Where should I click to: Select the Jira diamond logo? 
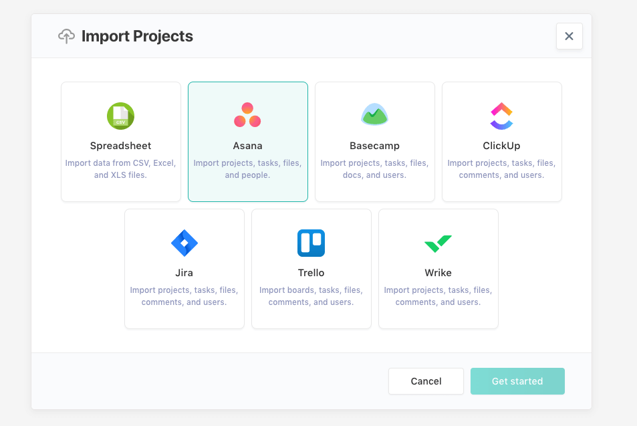point(184,242)
